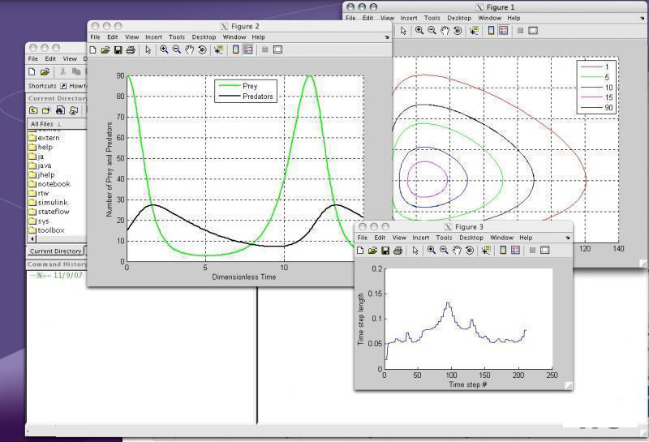Choose Data Cursor in Figure 1 toolbar

(474, 31)
